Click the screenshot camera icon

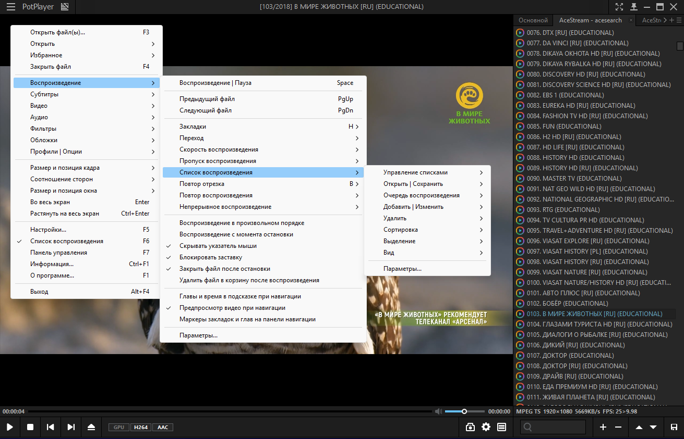(x=470, y=427)
